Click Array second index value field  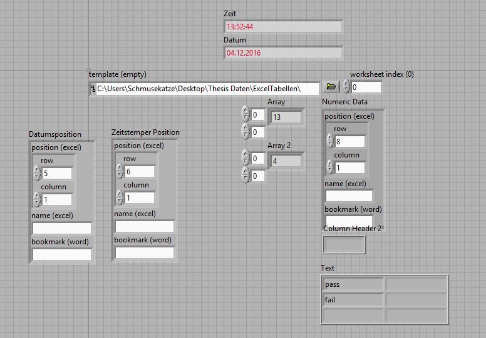click(x=258, y=132)
